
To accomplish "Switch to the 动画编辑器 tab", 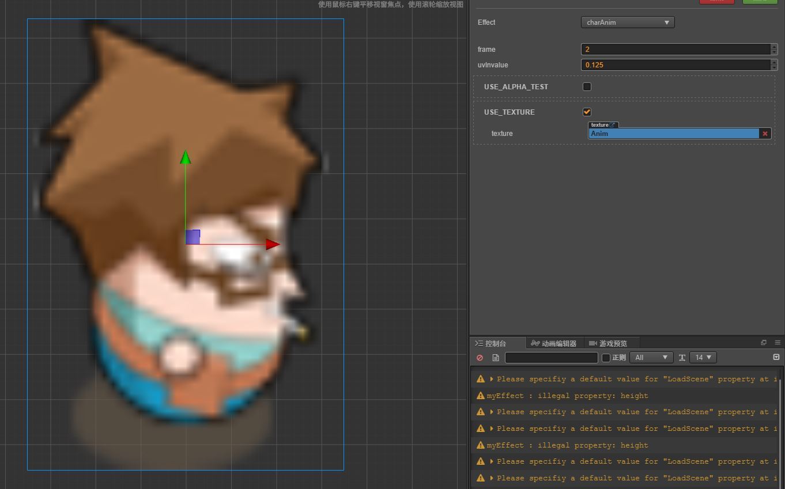I will coord(554,343).
